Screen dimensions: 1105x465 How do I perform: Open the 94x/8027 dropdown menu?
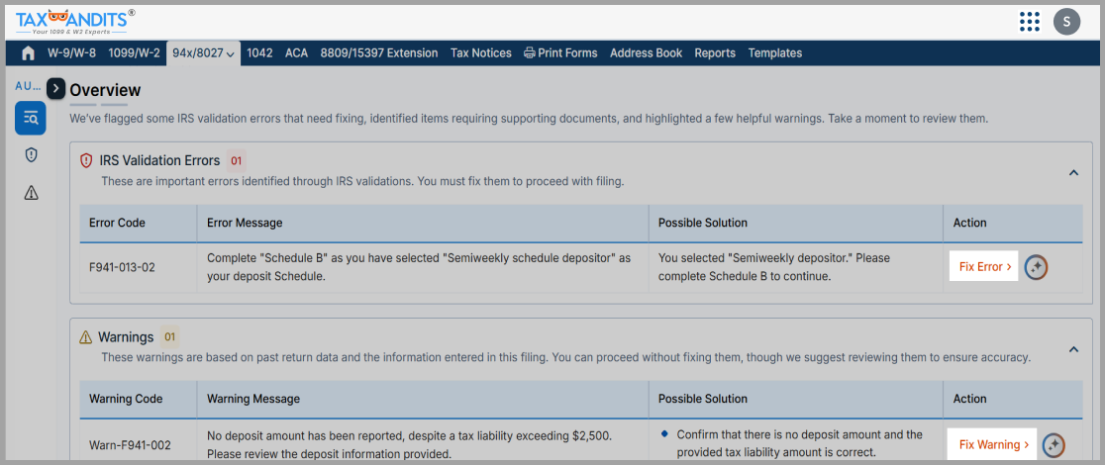(x=203, y=53)
